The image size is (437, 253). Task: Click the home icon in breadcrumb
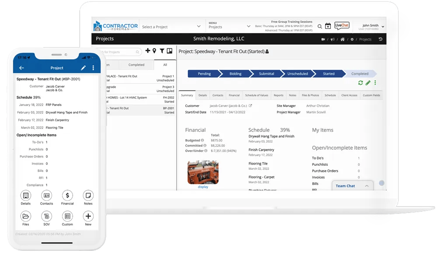pos(343,40)
